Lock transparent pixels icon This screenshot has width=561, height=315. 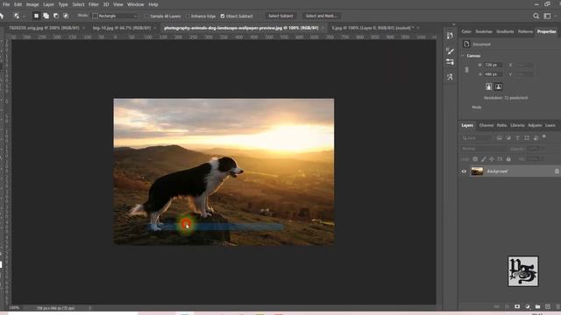(x=475, y=159)
